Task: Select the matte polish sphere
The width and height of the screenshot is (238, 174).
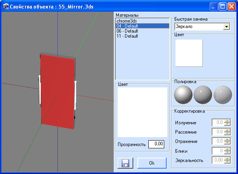Action: pyautogui.click(x=183, y=95)
